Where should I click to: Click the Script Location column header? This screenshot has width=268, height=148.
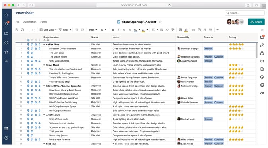51,37
